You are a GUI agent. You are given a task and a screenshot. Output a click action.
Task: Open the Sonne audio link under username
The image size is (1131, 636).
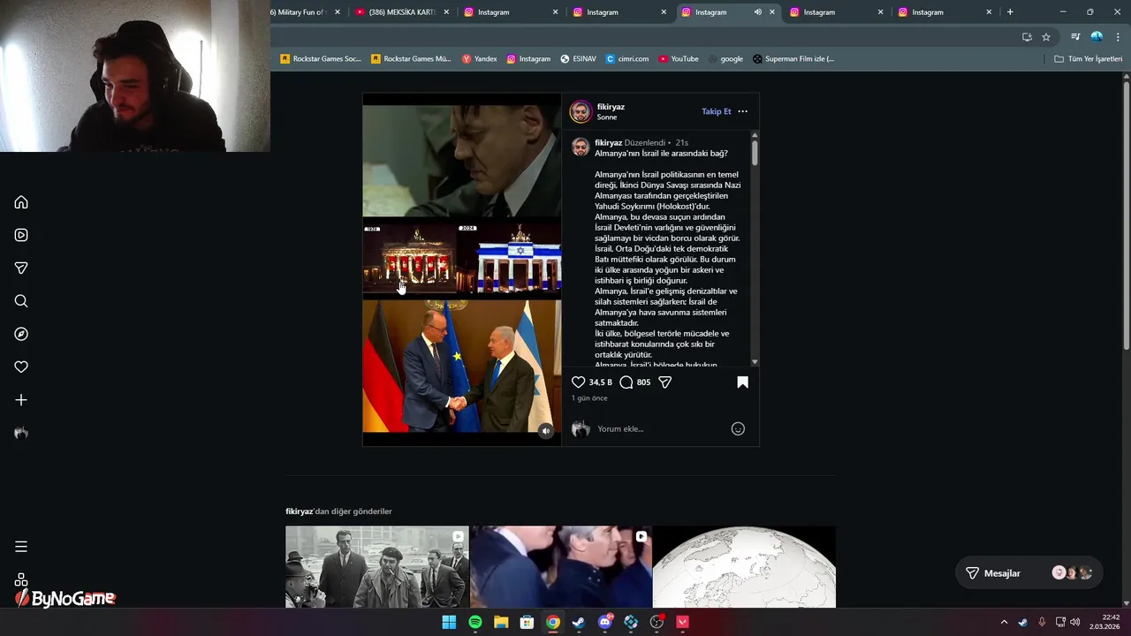tap(606, 117)
